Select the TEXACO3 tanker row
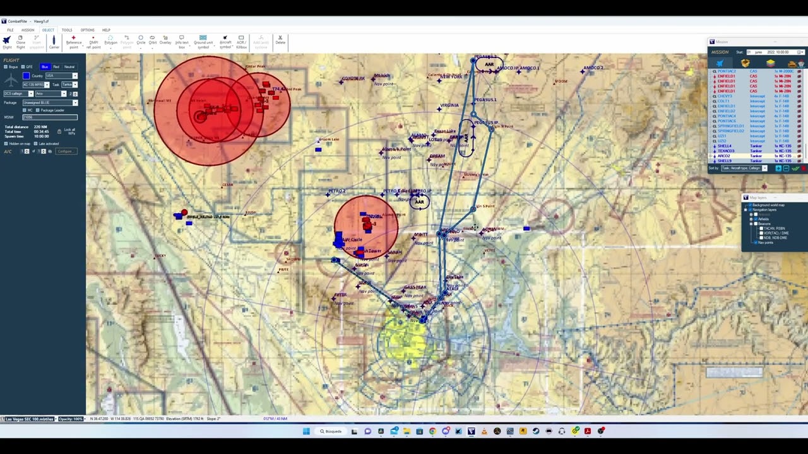This screenshot has width=808, height=454. (754, 151)
